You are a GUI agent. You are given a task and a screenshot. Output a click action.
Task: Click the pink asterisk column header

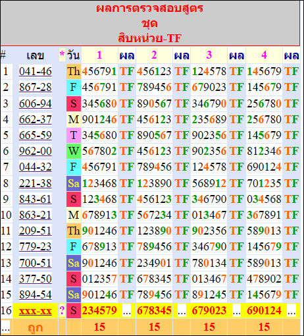click(62, 55)
